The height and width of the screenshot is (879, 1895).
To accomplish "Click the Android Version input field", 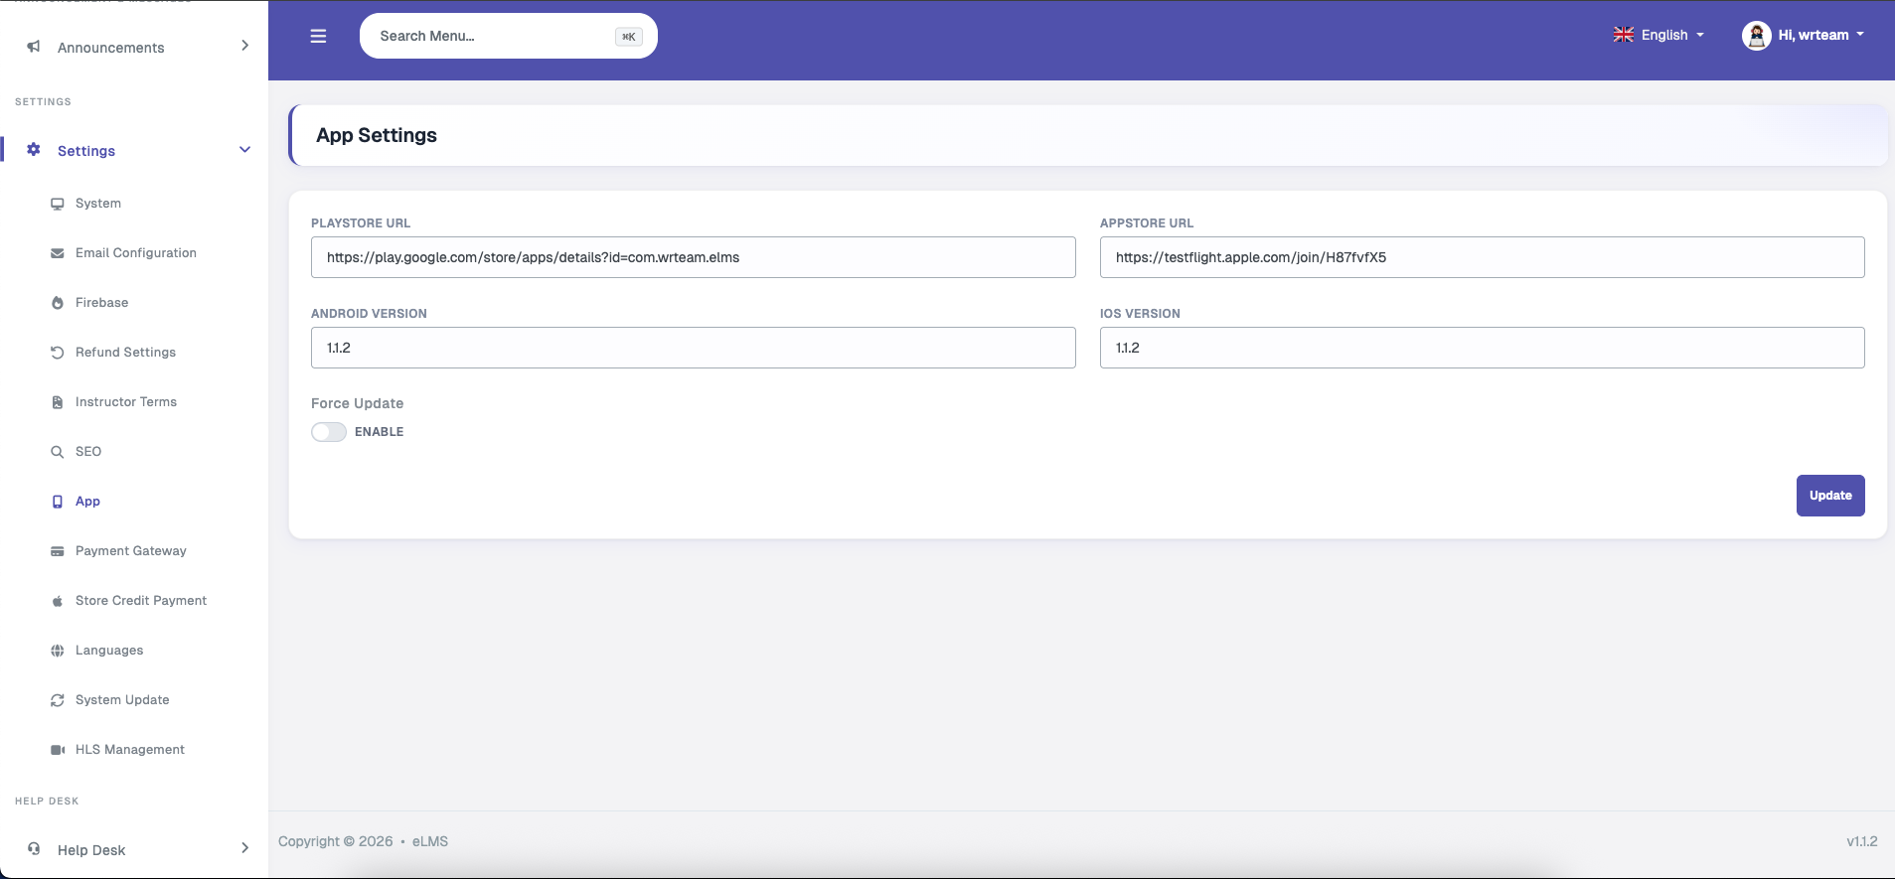I will pos(694,348).
